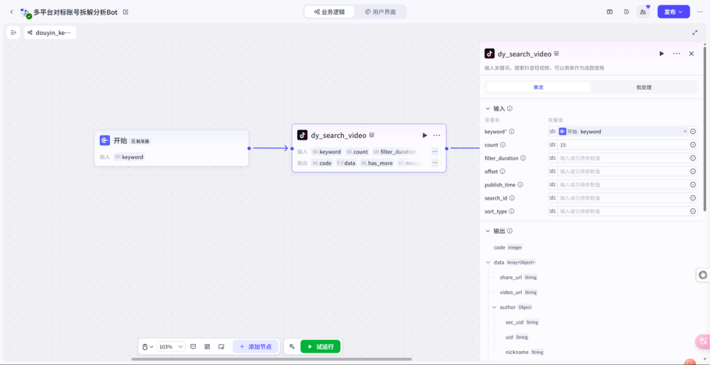The height and width of the screenshot is (365, 710).
Task: Click the offset input field
Action: point(623,172)
